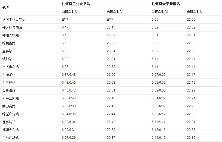Click the 五一公园站 station name

[x=11, y=98]
